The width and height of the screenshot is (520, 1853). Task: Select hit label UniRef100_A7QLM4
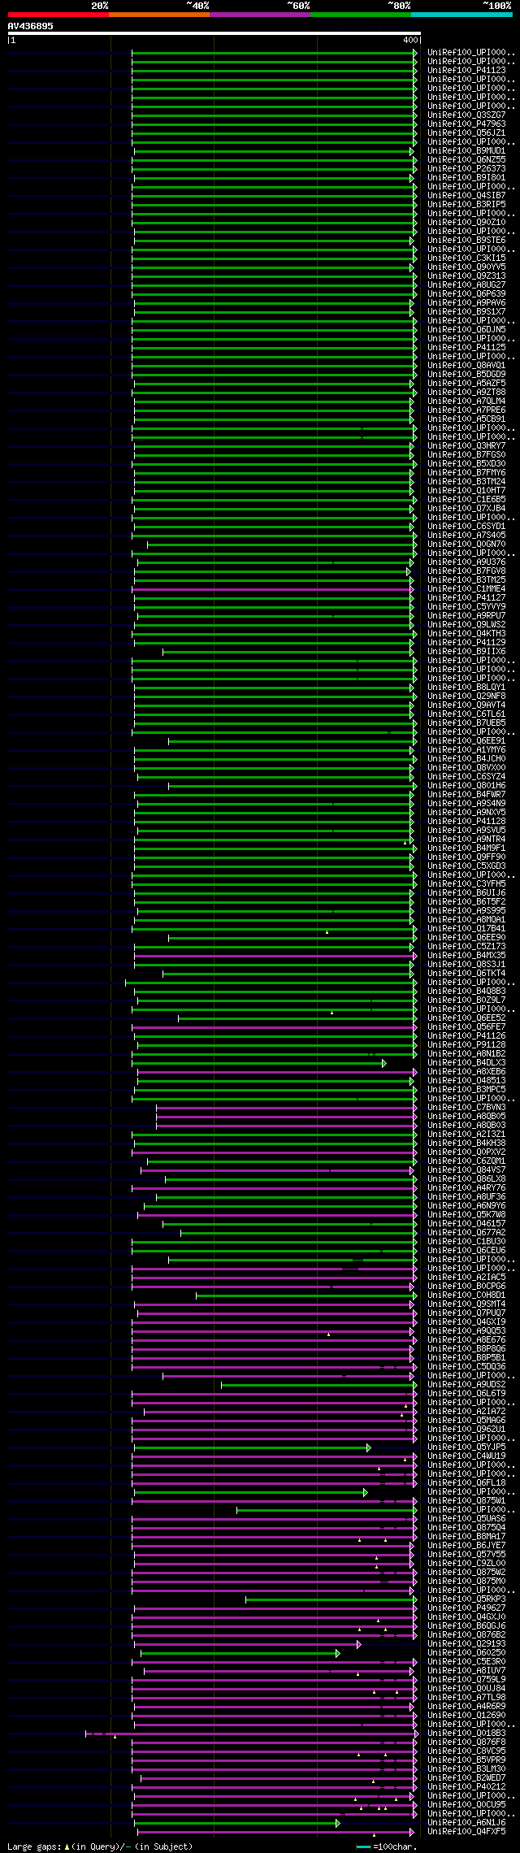[466, 401]
